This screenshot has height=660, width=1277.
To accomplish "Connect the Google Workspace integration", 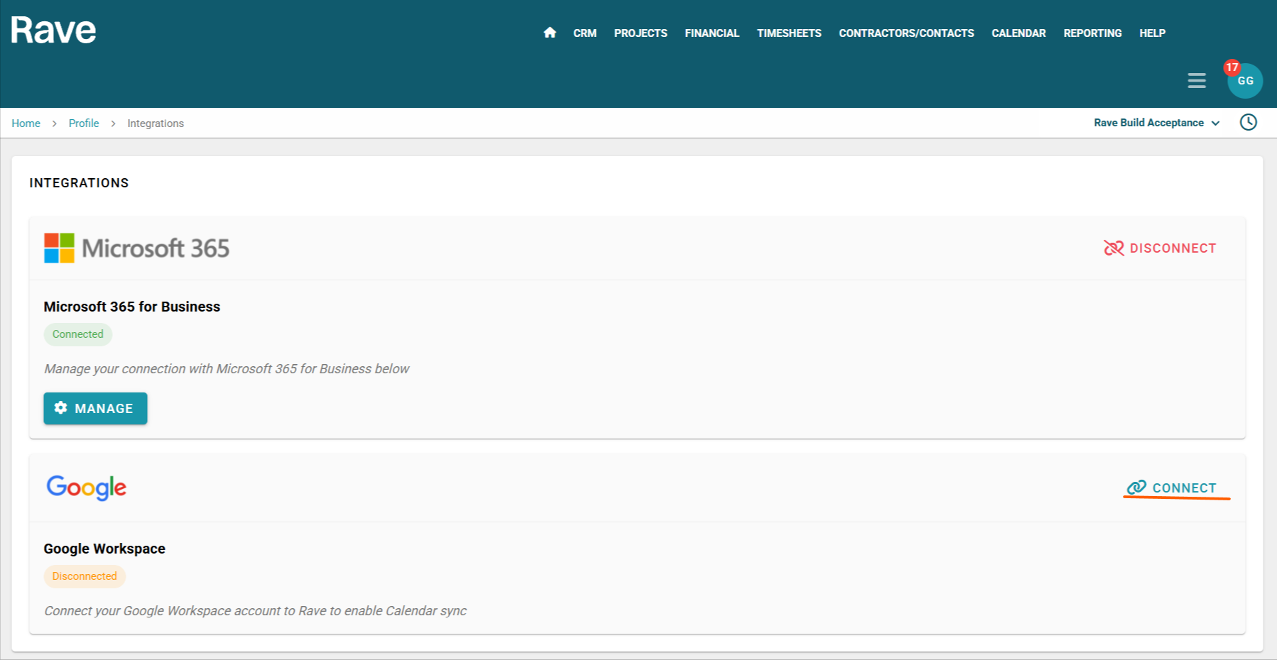I will click(x=1172, y=488).
